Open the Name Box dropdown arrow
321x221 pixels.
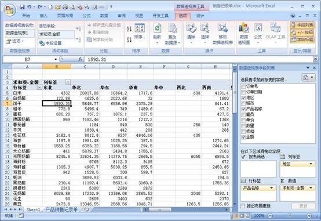pyautogui.click(x=56, y=59)
